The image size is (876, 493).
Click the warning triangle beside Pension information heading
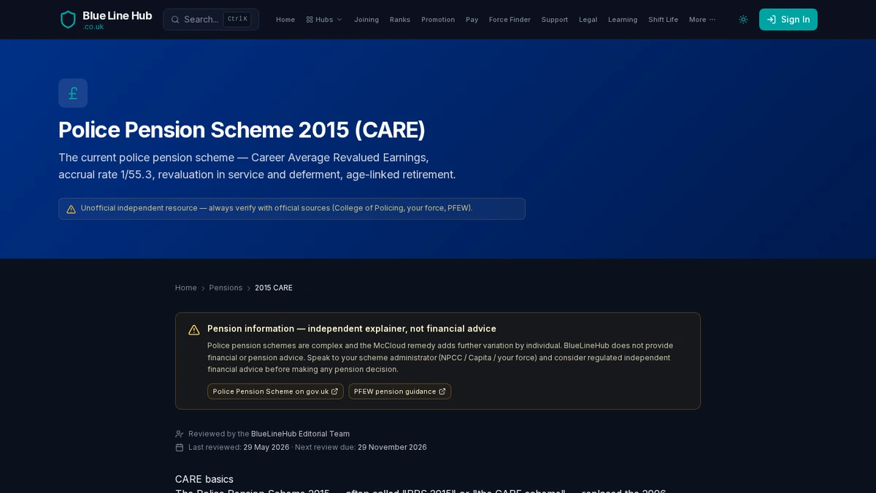pyautogui.click(x=194, y=330)
